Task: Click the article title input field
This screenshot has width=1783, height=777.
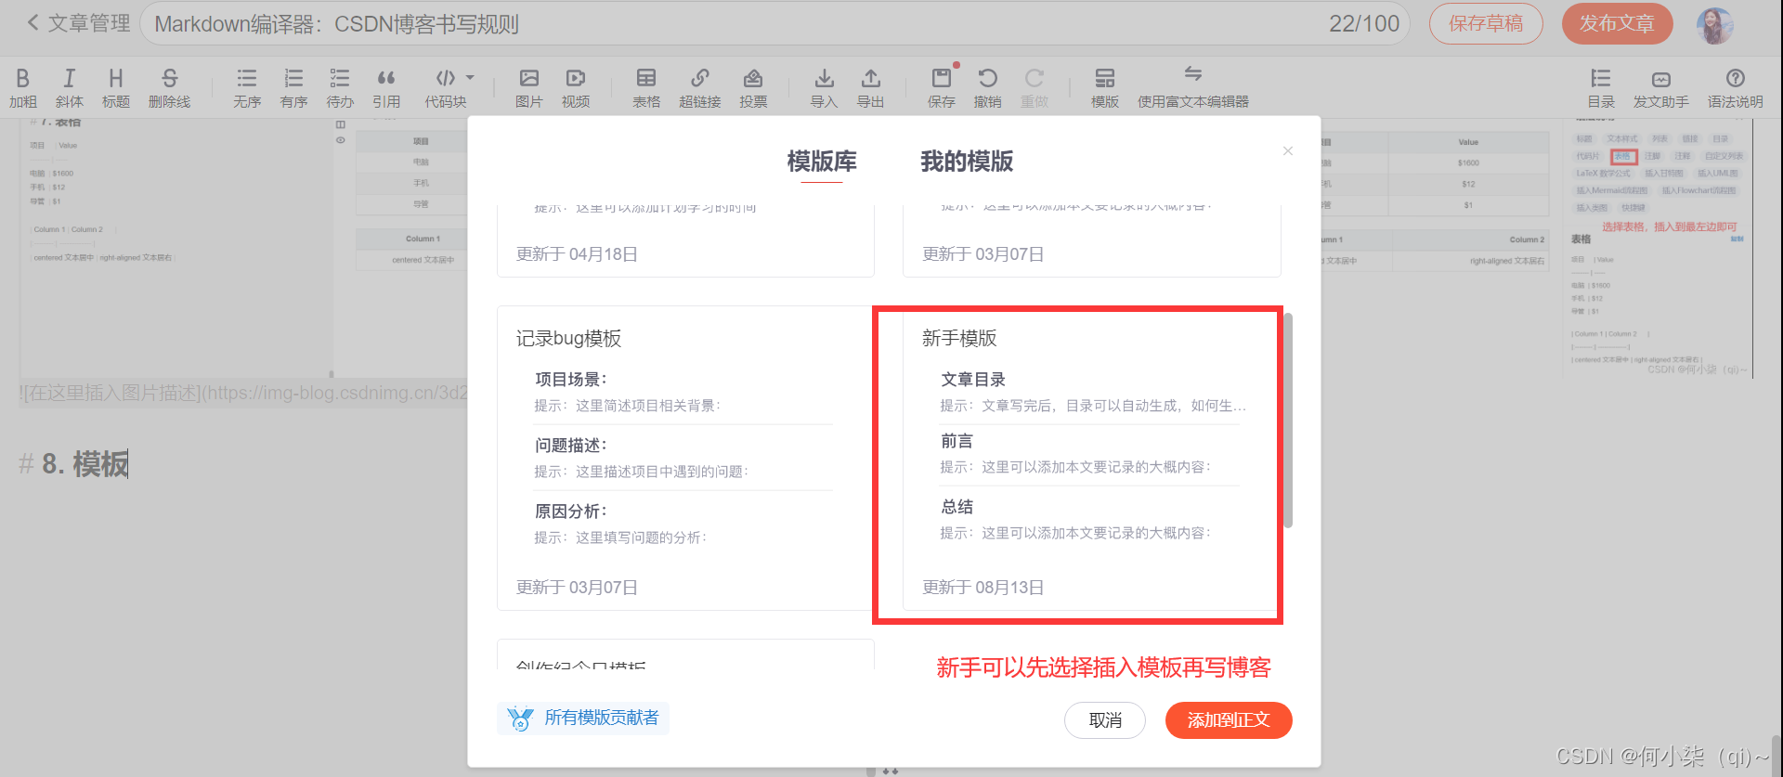Action: tap(774, 23)
